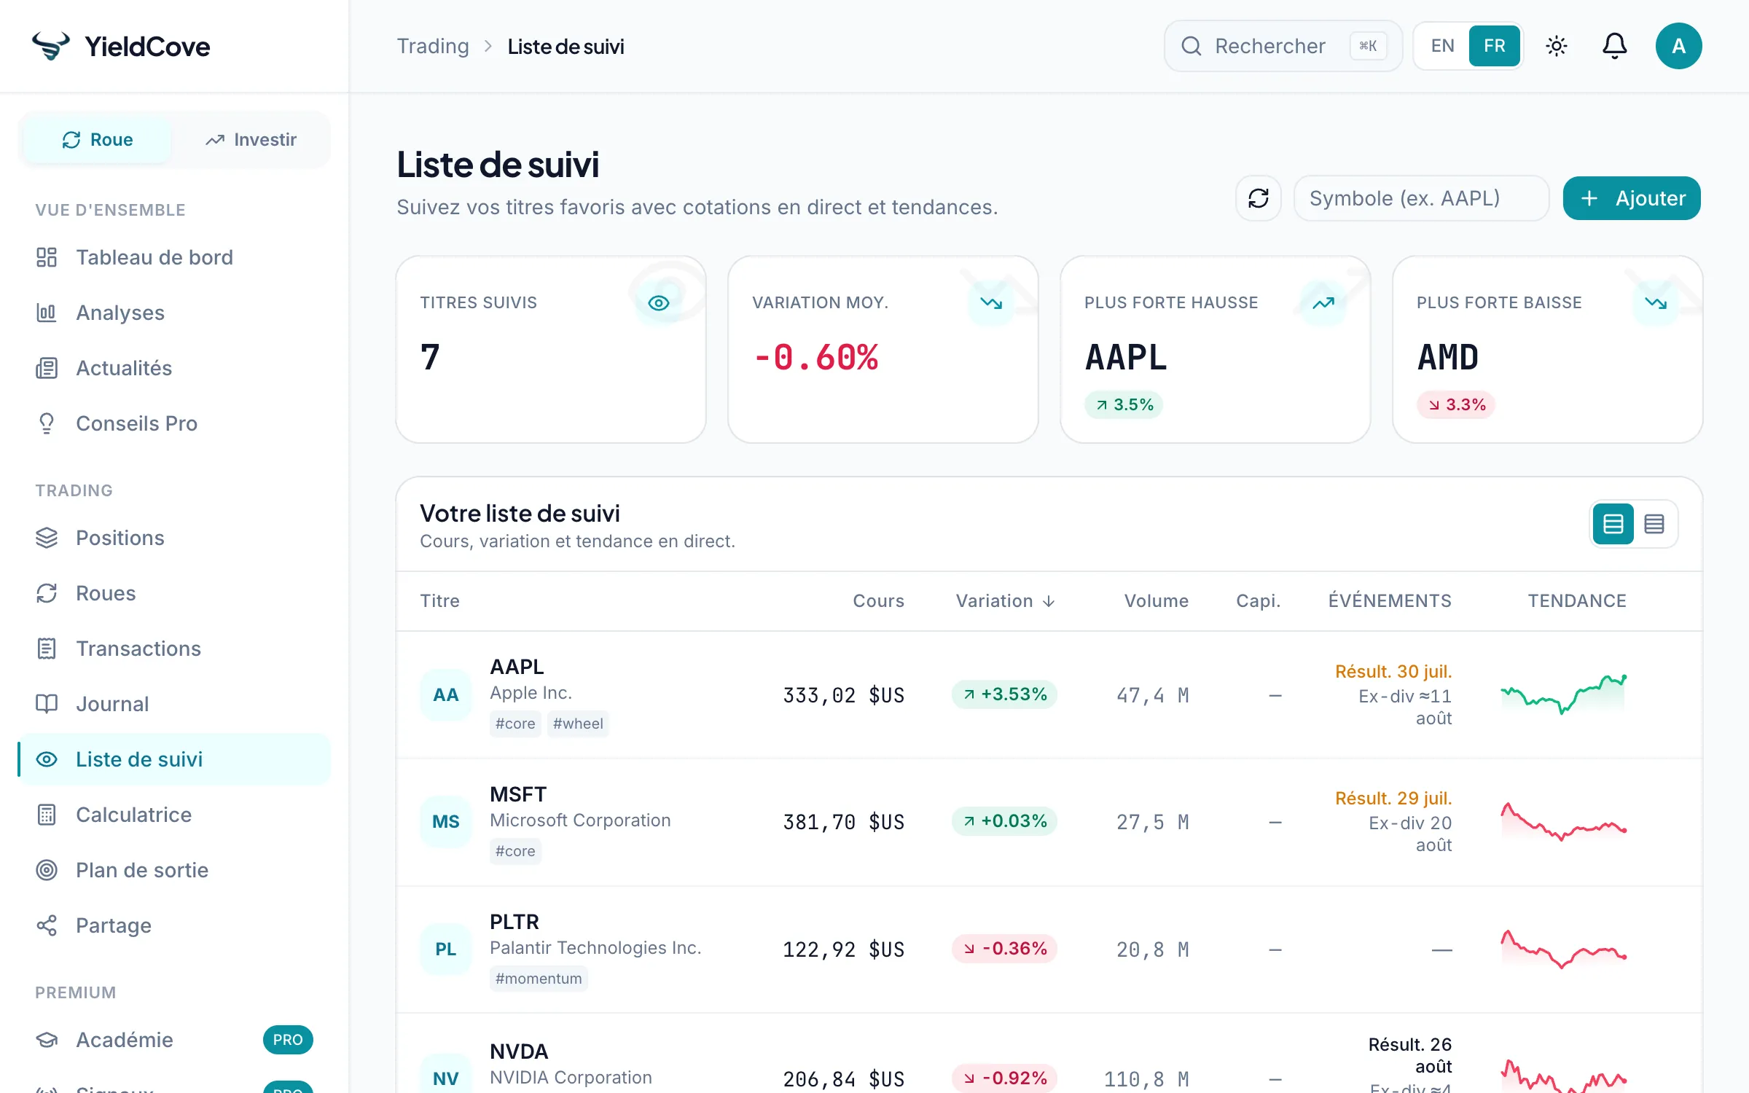This screenshot has width=1749, height=1093.
Task: Switch to Roue mode
Action: (97, 140)
